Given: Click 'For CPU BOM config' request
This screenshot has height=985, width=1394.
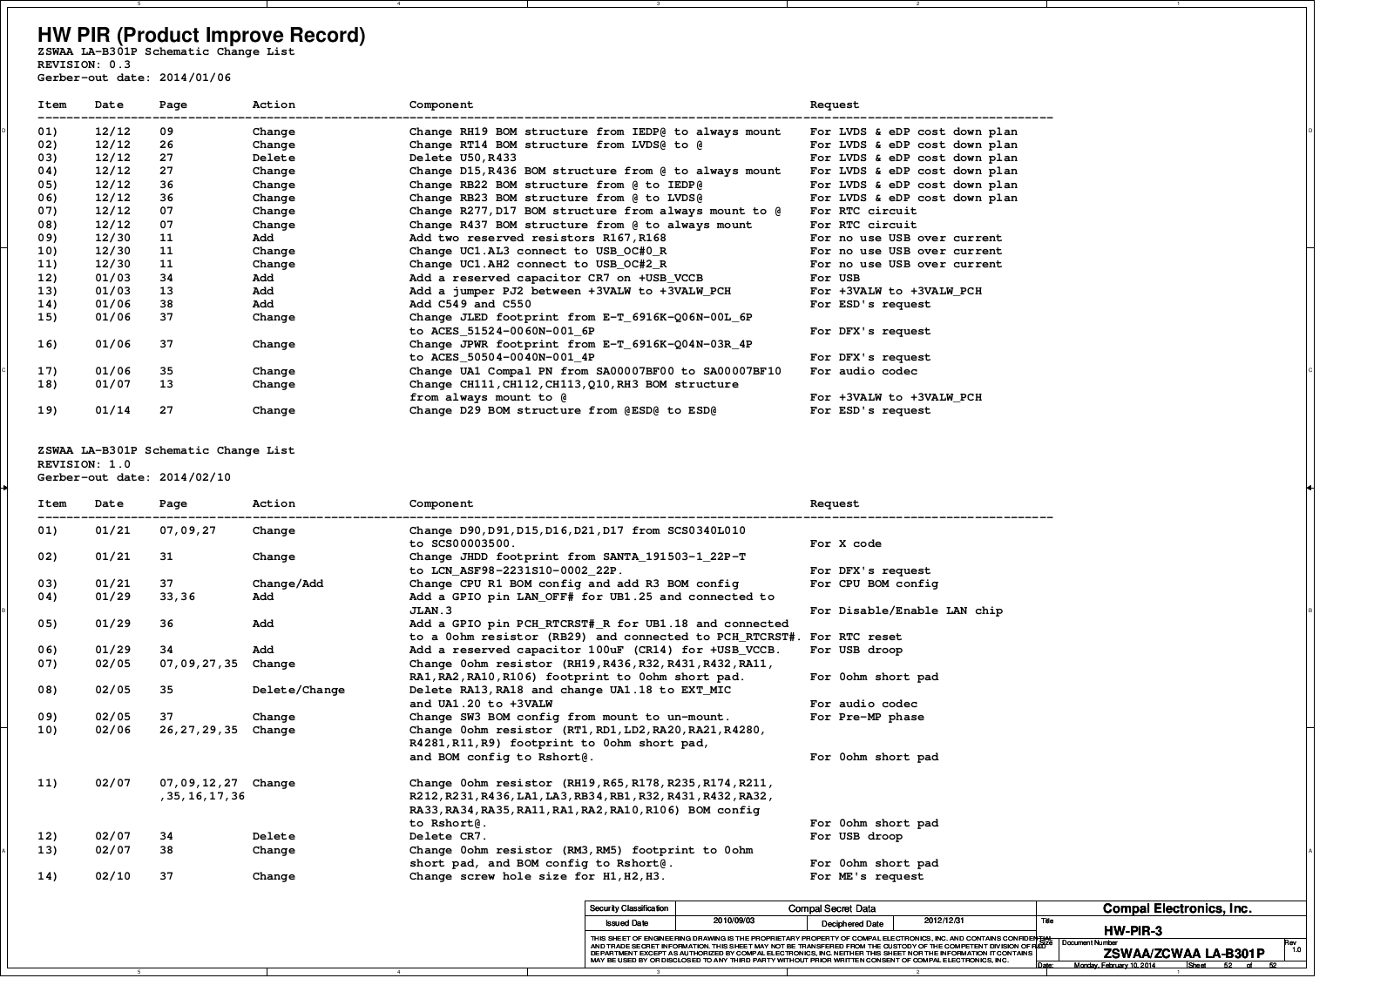Looking at the screenshot, I should click(x=874, y=584).
